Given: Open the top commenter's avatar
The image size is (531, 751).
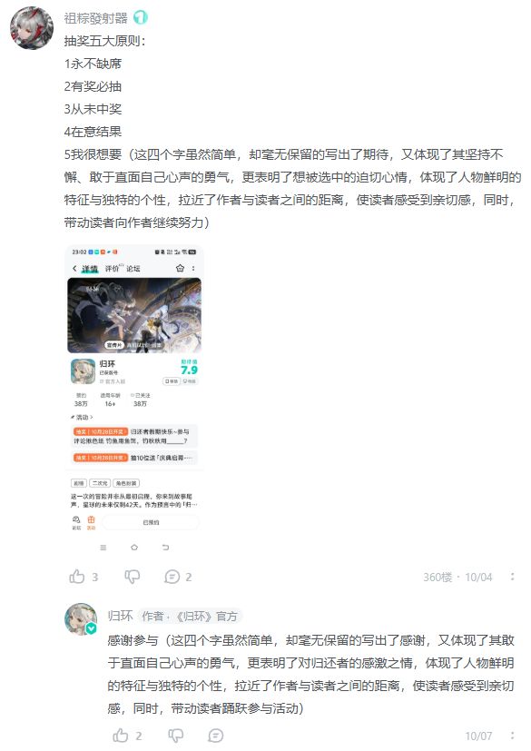Looking at the screenshot, I should [32, 28].
